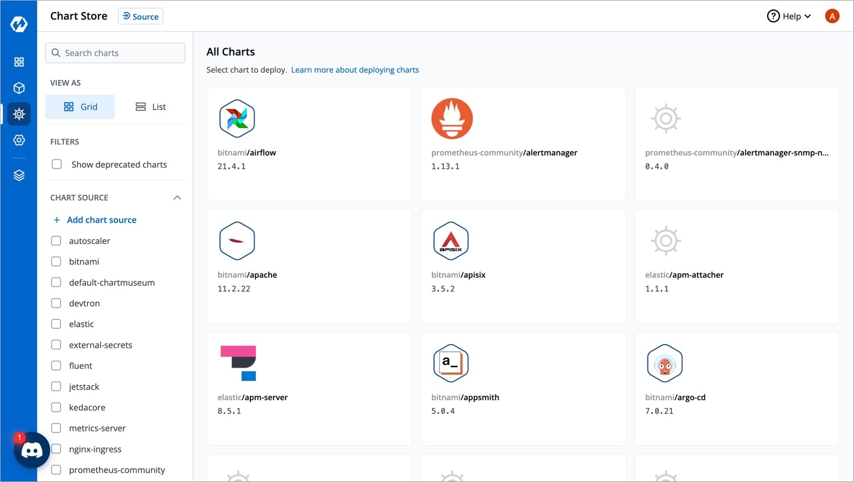854x482 pixels.
Task: Open the Discord chat bubble
Action: click(x=31, y=451)
